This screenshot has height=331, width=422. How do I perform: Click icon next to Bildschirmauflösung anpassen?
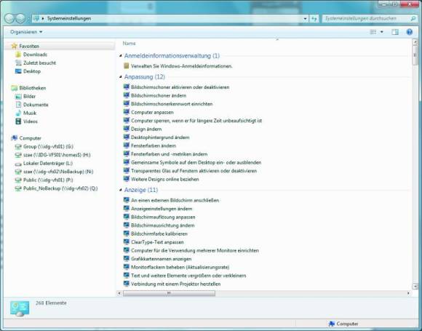tap(126, 216)
